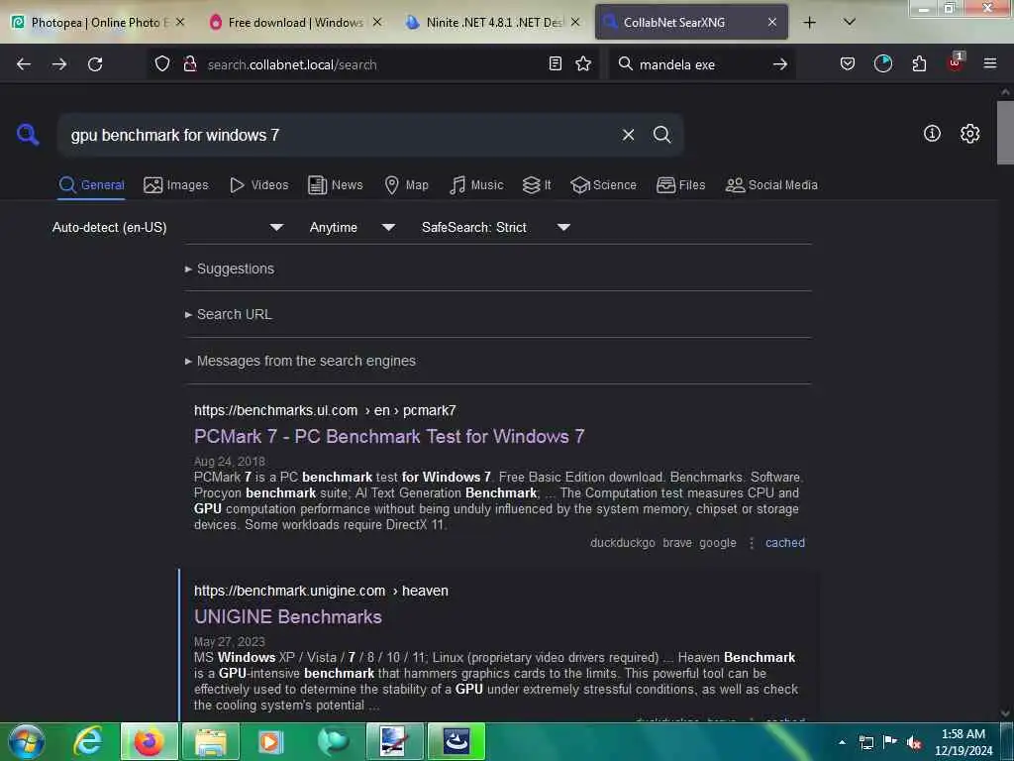
Task: Open the About info icon
Action: (932, 134)
